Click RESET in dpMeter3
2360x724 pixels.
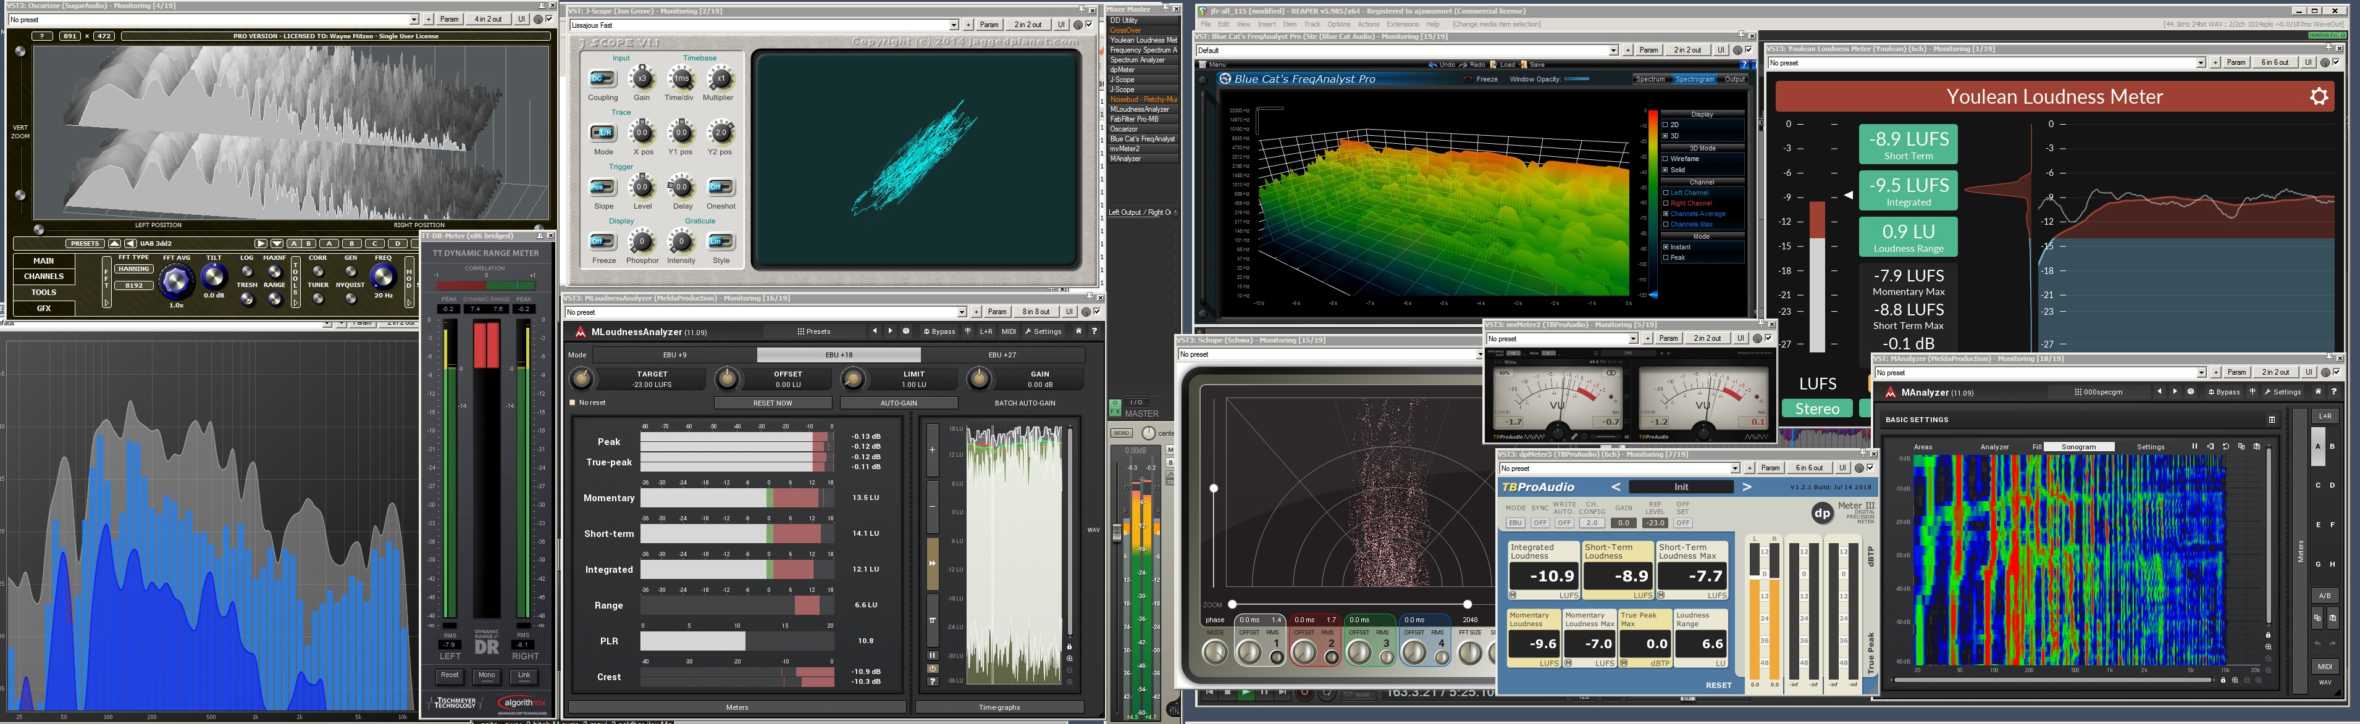[x=1719, y=684]
